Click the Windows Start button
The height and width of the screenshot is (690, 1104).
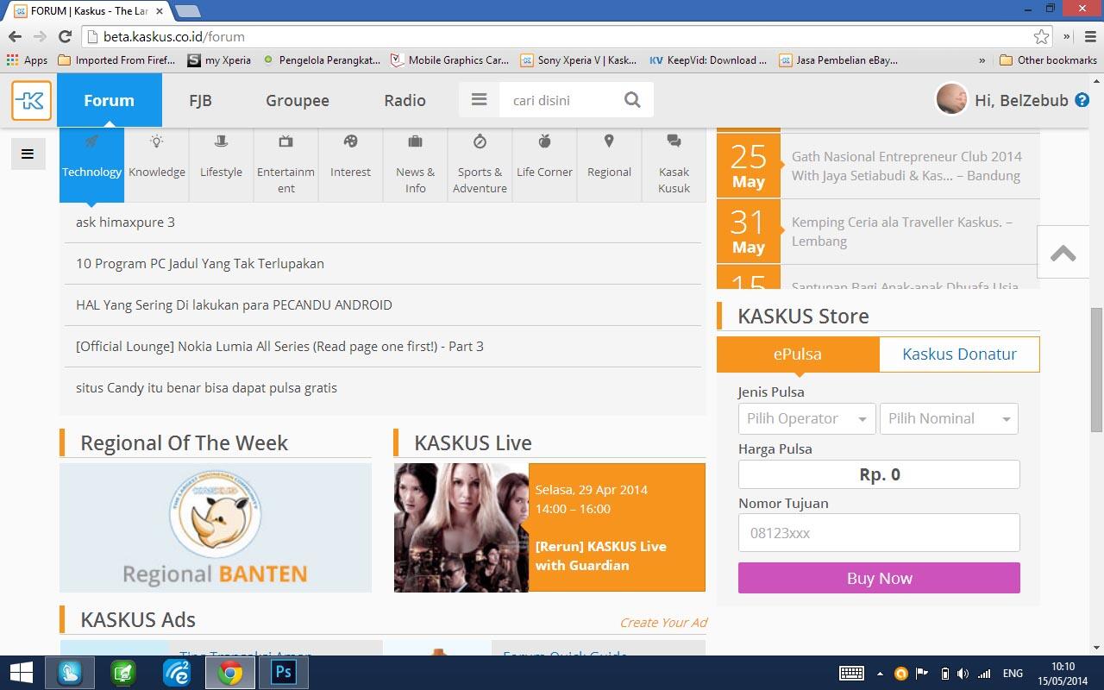(21, 673)
